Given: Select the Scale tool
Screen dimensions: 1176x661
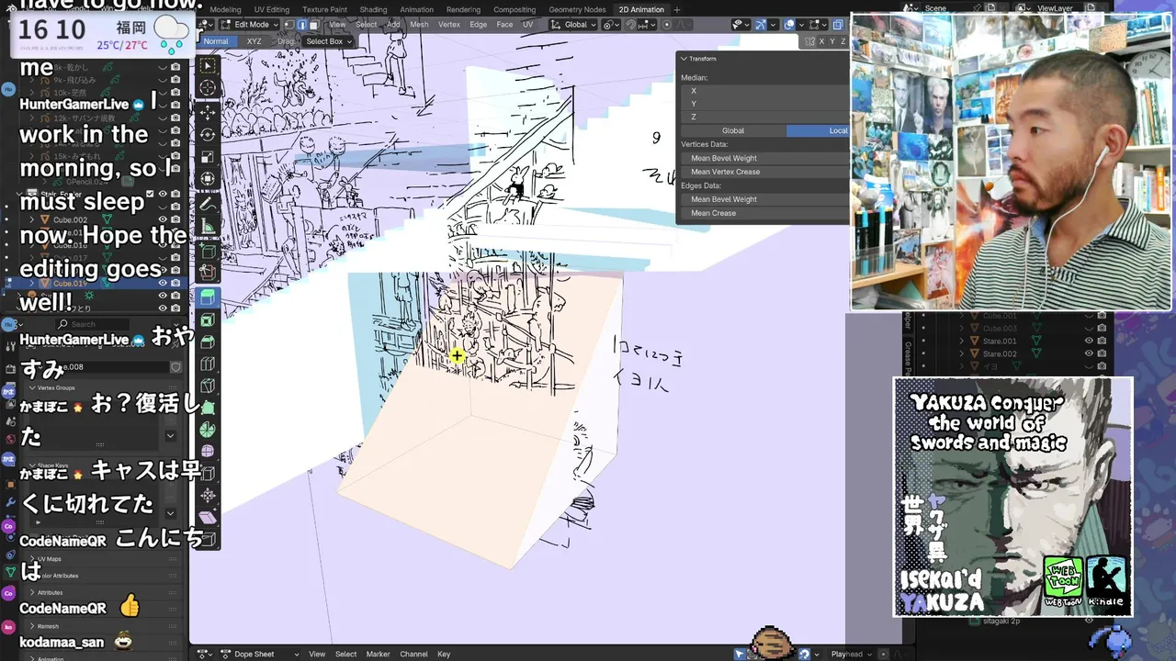Looking at the screenshot, I should pyautogui.click(x=209, y=157).
